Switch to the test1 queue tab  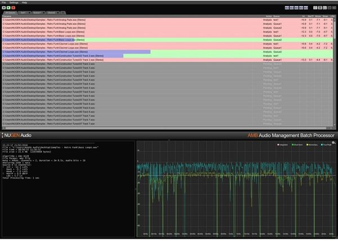pos(23,12)
